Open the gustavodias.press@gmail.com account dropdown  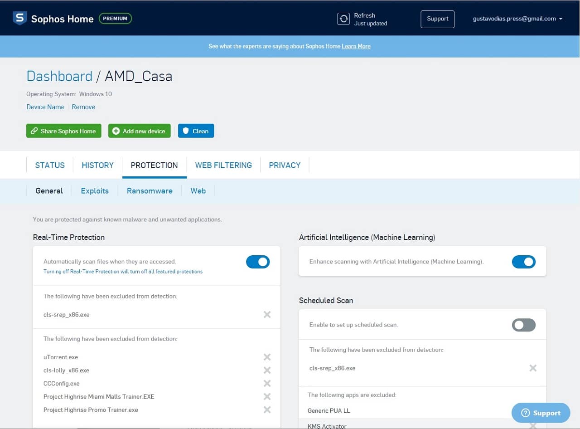point(517,19)
